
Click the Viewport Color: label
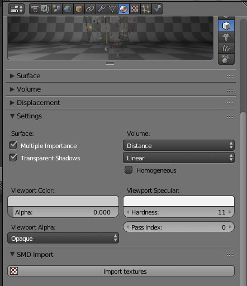coord(32,190)
